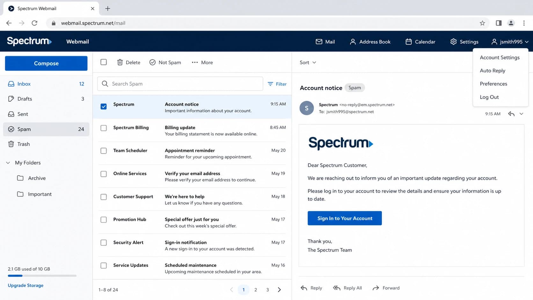The height and width of the screenshot is (300, 533).
Task: Switch to the Spectrum Webmail browser tab
Action: 51,9
